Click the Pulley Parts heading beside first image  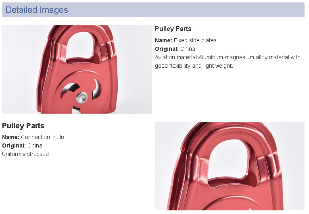point(173,29)
